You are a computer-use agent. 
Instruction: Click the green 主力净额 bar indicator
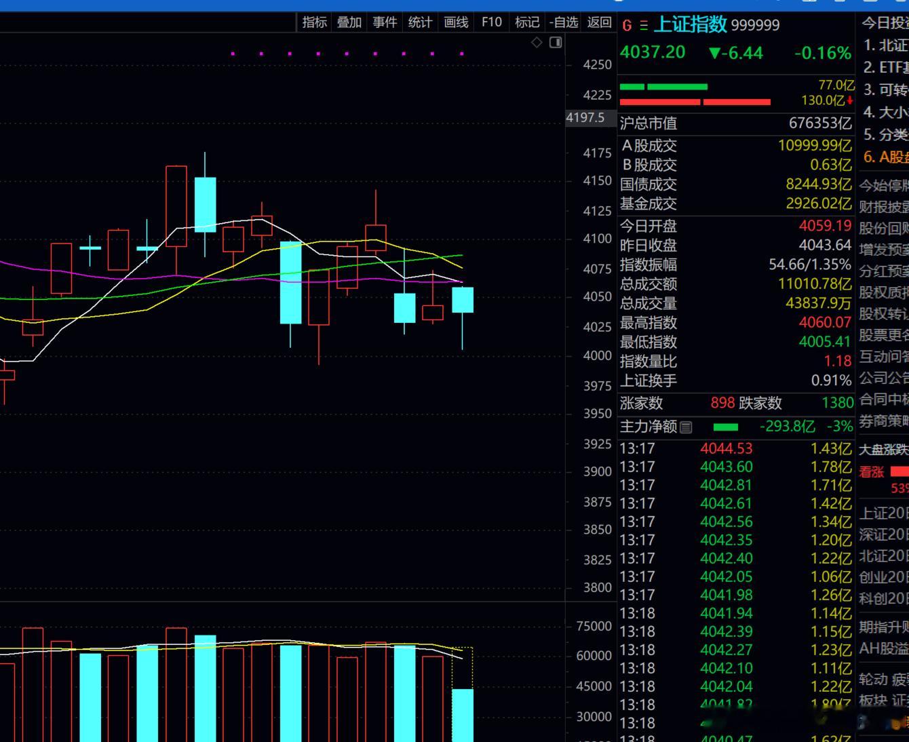tap(726, 427)
